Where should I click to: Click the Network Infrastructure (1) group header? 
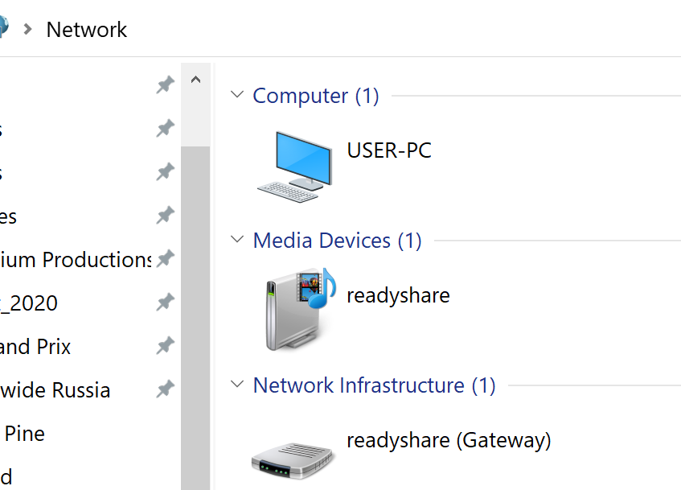pos(374,385)
